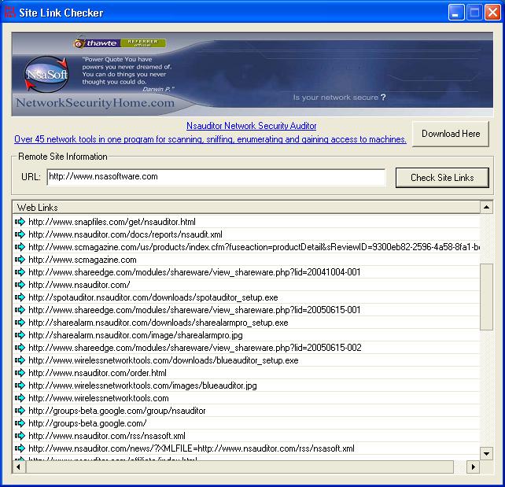Click the vertical scrollbar up arrow
Viewport: 505px width, 487px height.
coord(486,207)
